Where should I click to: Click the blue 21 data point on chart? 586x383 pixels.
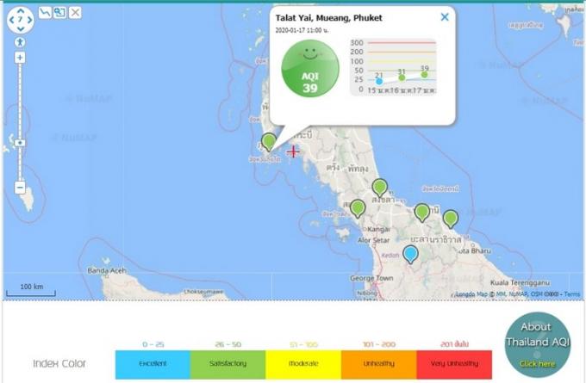pos(379,82)
